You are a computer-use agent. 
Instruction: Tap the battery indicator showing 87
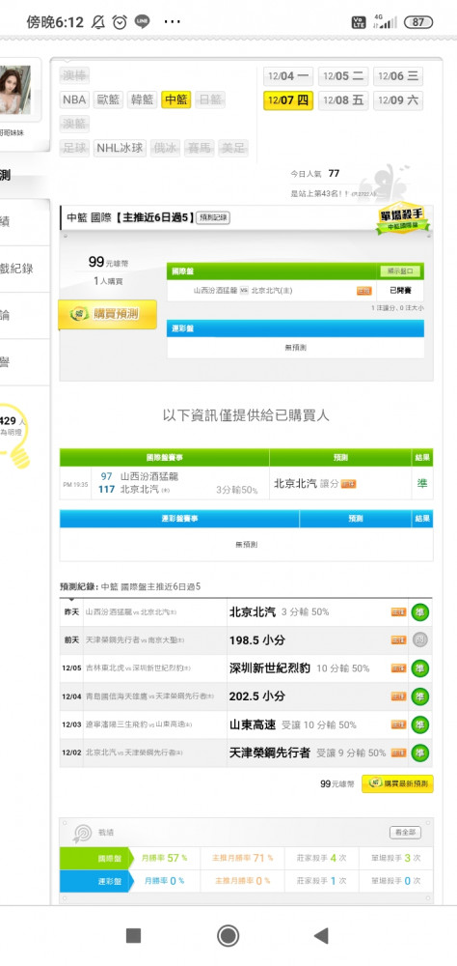(x=418, y=22)
